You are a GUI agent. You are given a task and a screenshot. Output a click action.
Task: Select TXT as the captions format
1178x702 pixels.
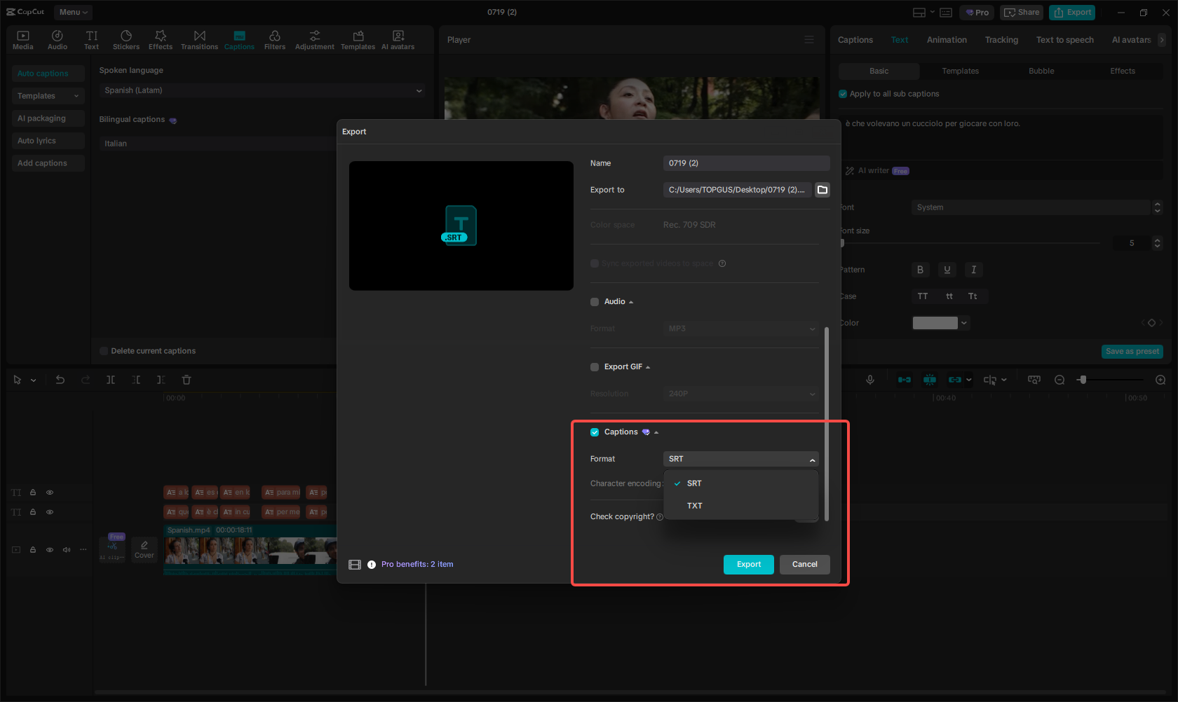click(694, 505)
